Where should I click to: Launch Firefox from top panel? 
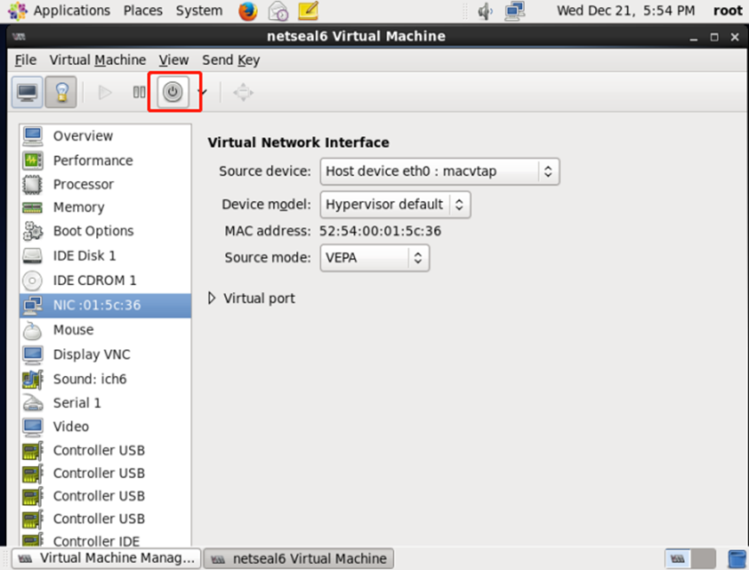248,11
